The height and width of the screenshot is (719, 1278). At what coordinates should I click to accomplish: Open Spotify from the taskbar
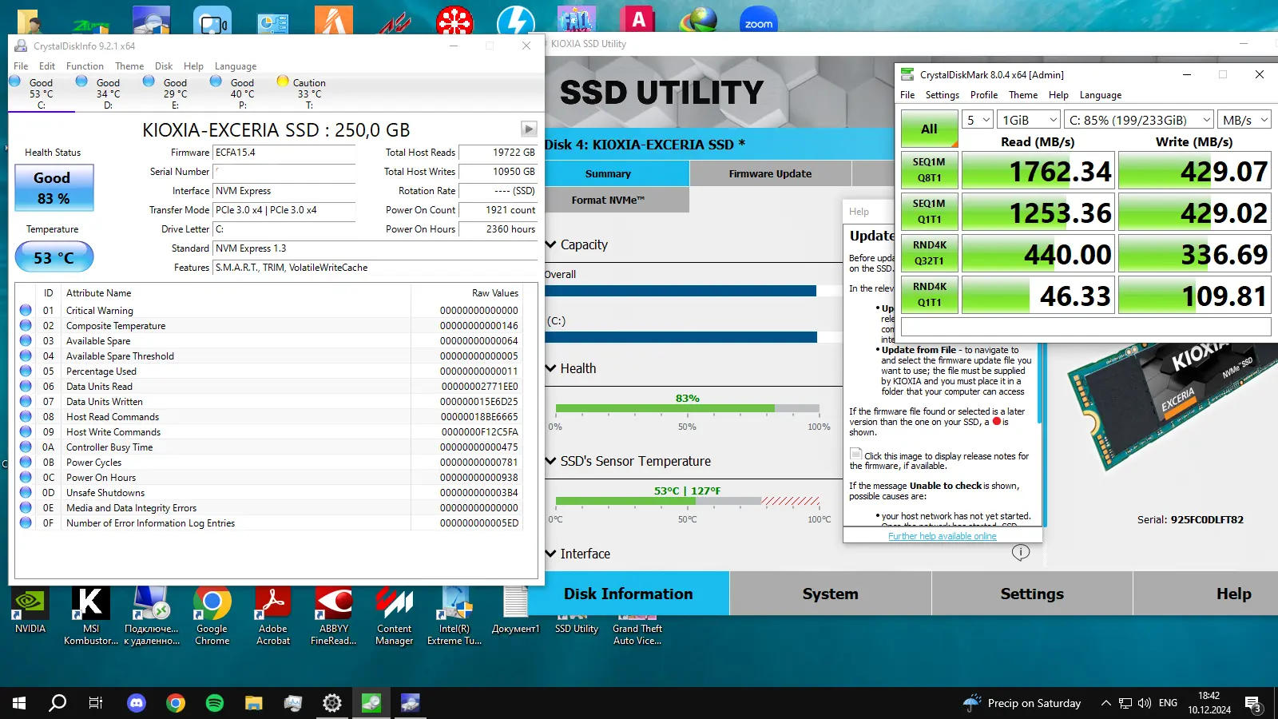(x=215, y=703)
